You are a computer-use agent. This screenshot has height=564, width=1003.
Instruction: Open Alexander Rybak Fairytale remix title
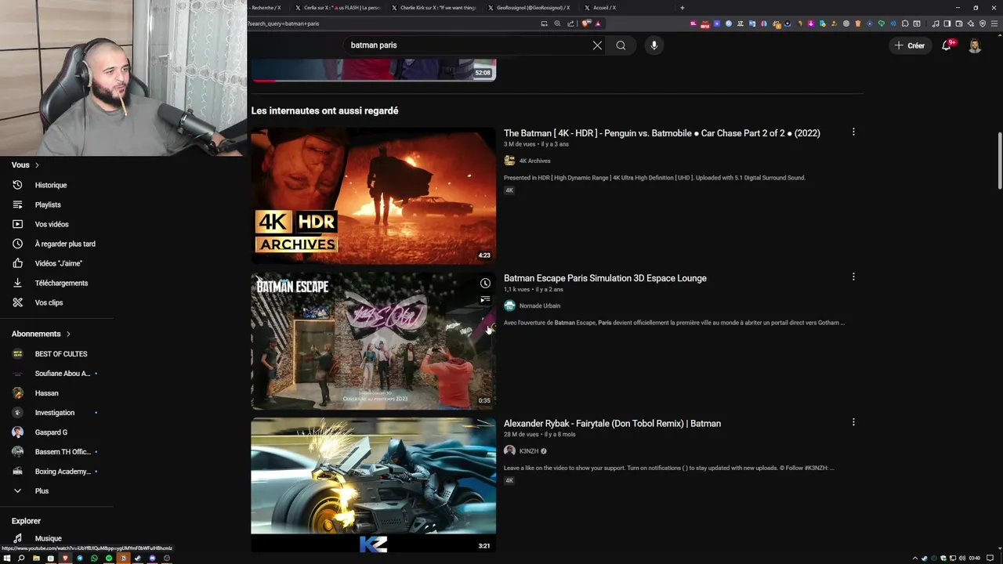pos(612,423)
